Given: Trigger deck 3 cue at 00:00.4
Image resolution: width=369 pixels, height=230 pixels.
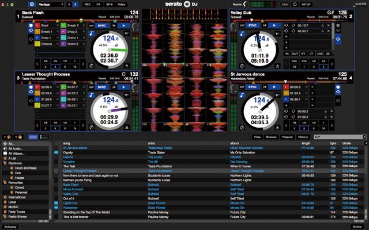Looking at the screenshot, I should 37,87.
